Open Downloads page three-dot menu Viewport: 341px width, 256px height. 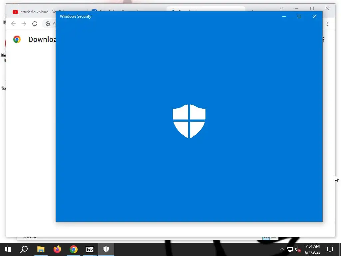(x=324, y=39)
